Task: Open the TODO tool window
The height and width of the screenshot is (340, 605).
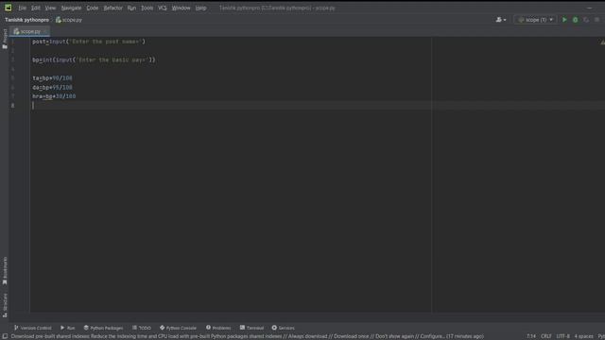Action: pos(142,328)
